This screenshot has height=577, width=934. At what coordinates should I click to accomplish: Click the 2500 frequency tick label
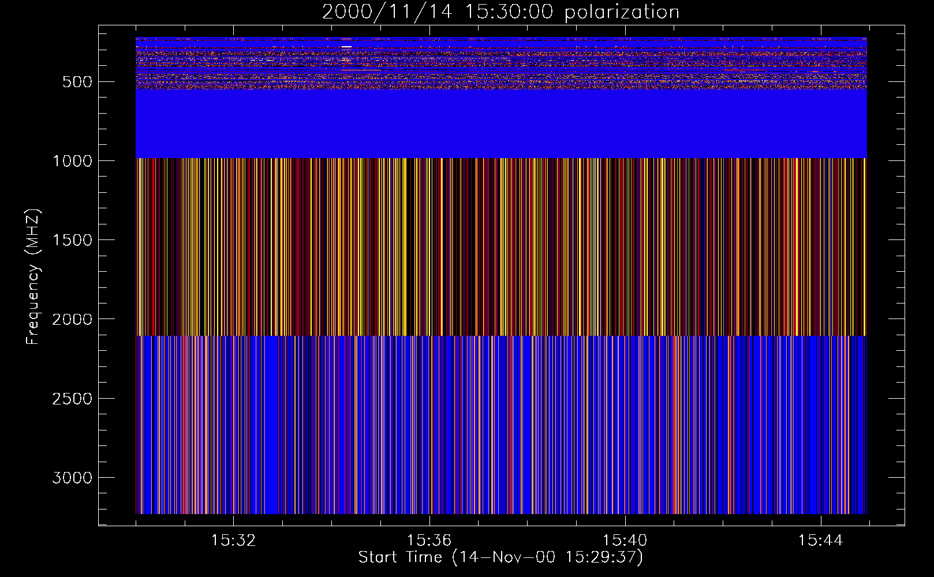(72, 399)
